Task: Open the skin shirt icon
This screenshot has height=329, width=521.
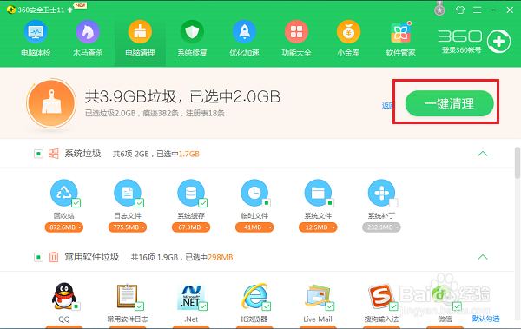Action: click(x=460, y=10)
